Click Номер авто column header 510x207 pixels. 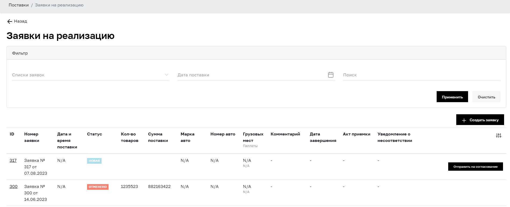coord(223,134)
